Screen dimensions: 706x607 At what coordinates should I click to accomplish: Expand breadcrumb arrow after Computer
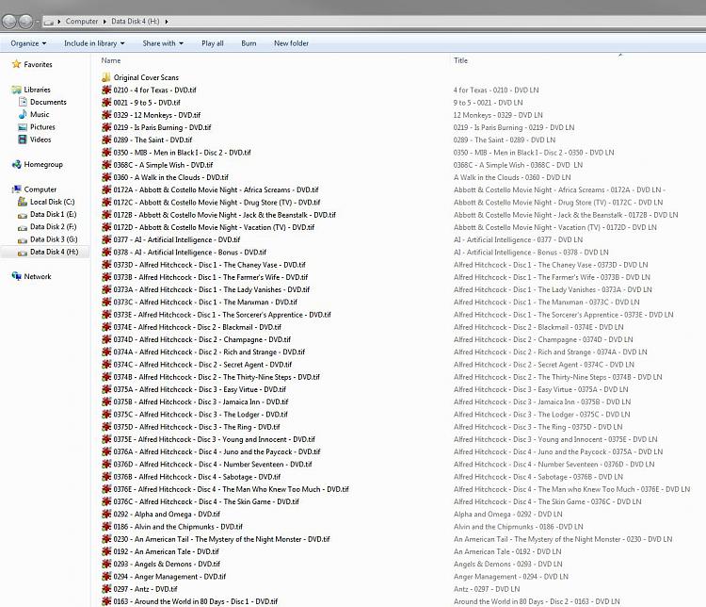pyautogui.click(x=104, y=21)
